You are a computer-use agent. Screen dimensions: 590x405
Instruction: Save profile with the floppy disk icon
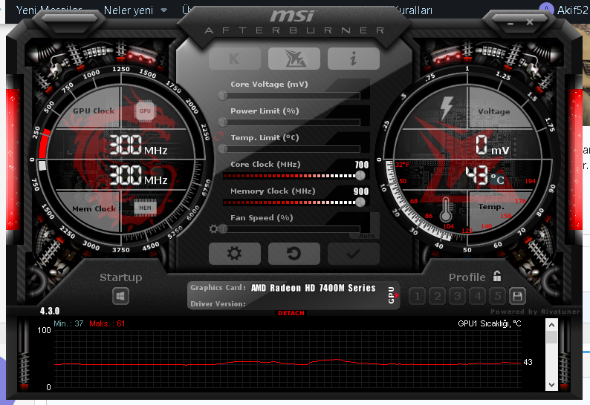tap(517, 296)
